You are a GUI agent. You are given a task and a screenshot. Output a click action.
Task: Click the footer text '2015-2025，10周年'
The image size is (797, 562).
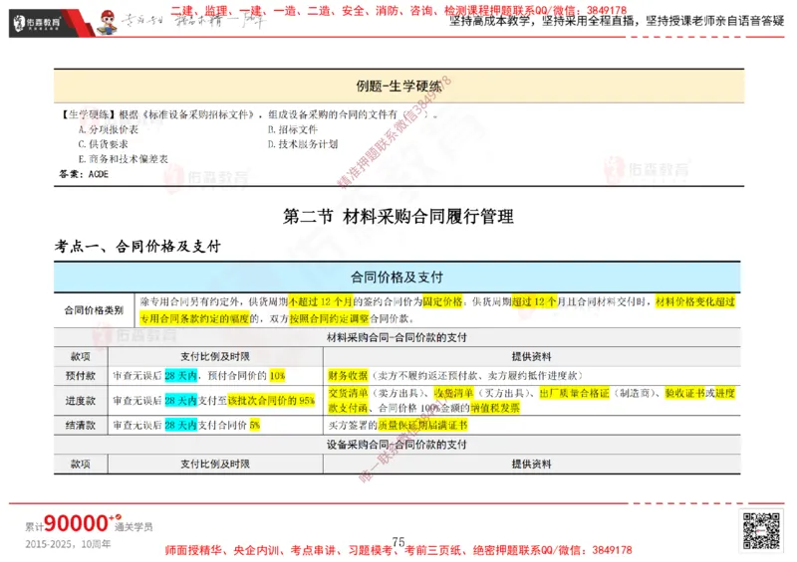[x=68, y=544]
